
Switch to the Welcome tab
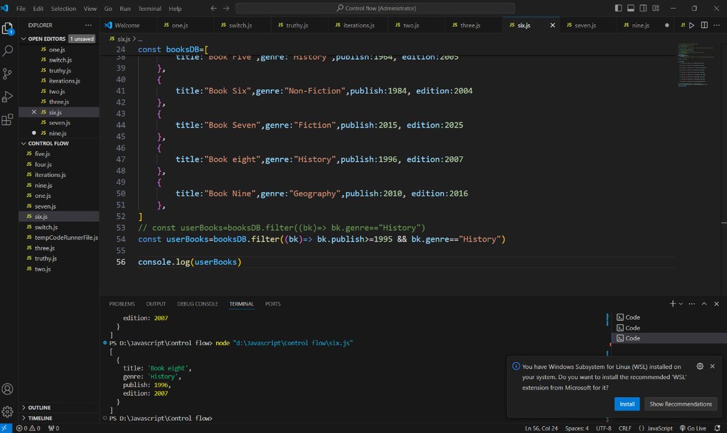click(x=127, y=25)
